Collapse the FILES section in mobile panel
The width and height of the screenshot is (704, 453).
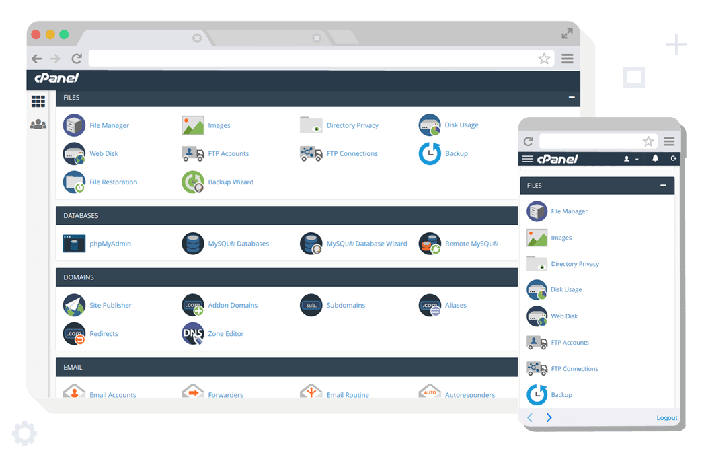tap(663, 186)
